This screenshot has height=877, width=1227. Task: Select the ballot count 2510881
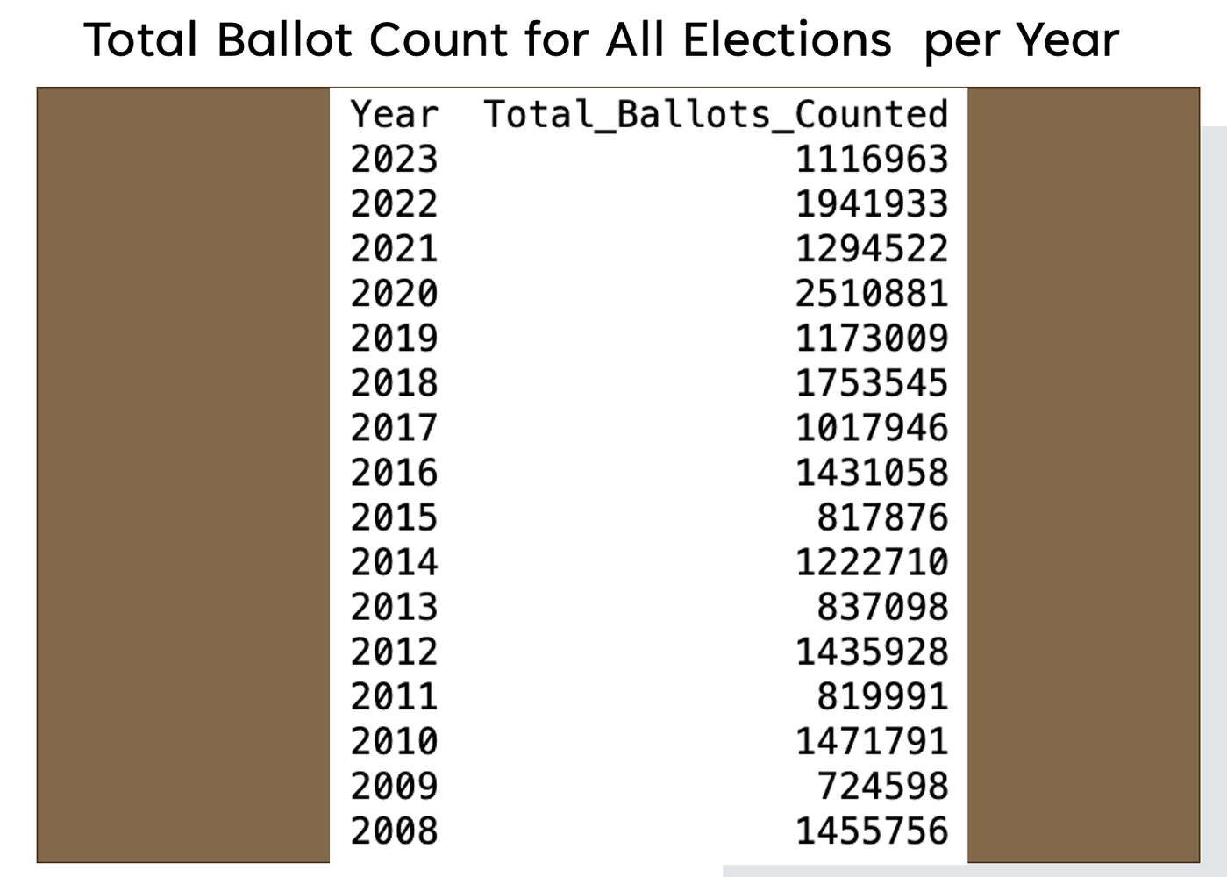(x=872, y=294)
